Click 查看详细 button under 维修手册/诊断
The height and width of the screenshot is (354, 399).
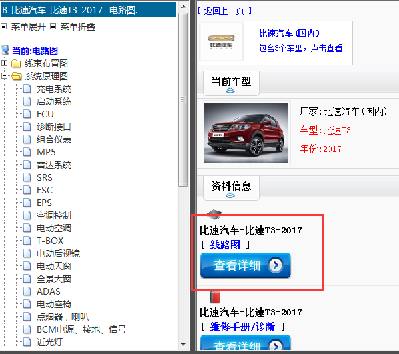click(x=245, y=343)
